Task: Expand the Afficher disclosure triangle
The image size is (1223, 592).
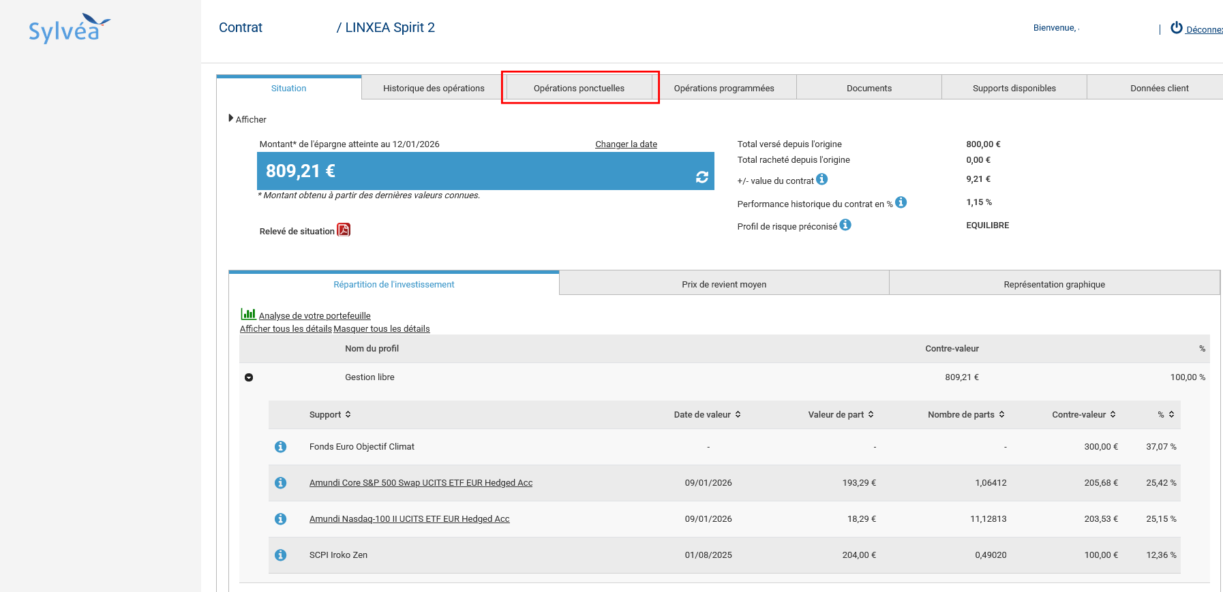Action: [x=231, y=119]
